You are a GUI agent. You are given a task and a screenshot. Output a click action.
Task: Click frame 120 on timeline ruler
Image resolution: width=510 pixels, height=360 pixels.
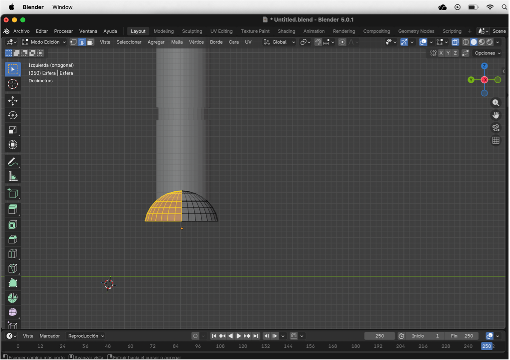click(243, 346)
